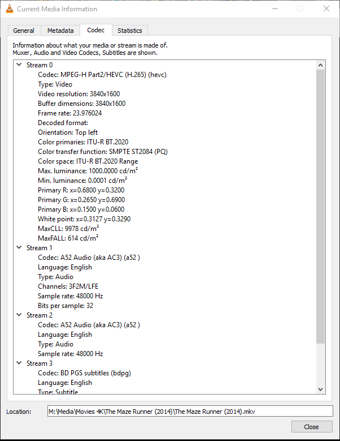Close window with title bar X

[x=326, y=8]
